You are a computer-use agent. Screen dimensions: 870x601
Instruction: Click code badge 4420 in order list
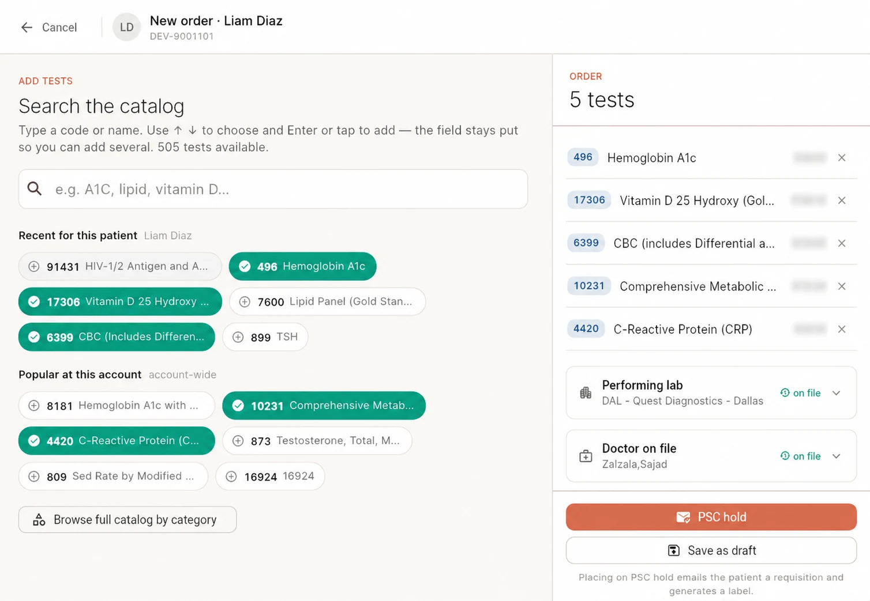pyautogui.click(x=586, y=329)
